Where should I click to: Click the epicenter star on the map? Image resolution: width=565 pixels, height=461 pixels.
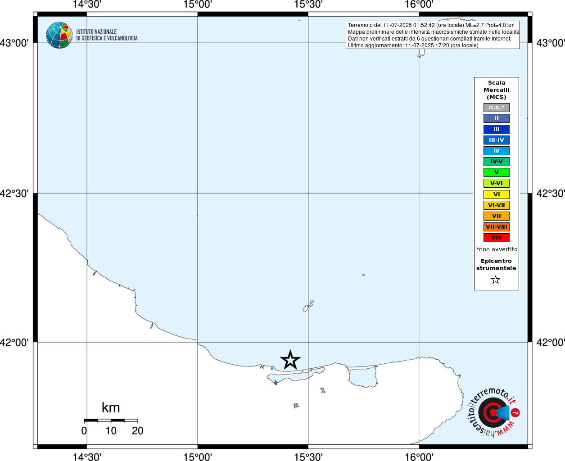[x=290, y=360]
